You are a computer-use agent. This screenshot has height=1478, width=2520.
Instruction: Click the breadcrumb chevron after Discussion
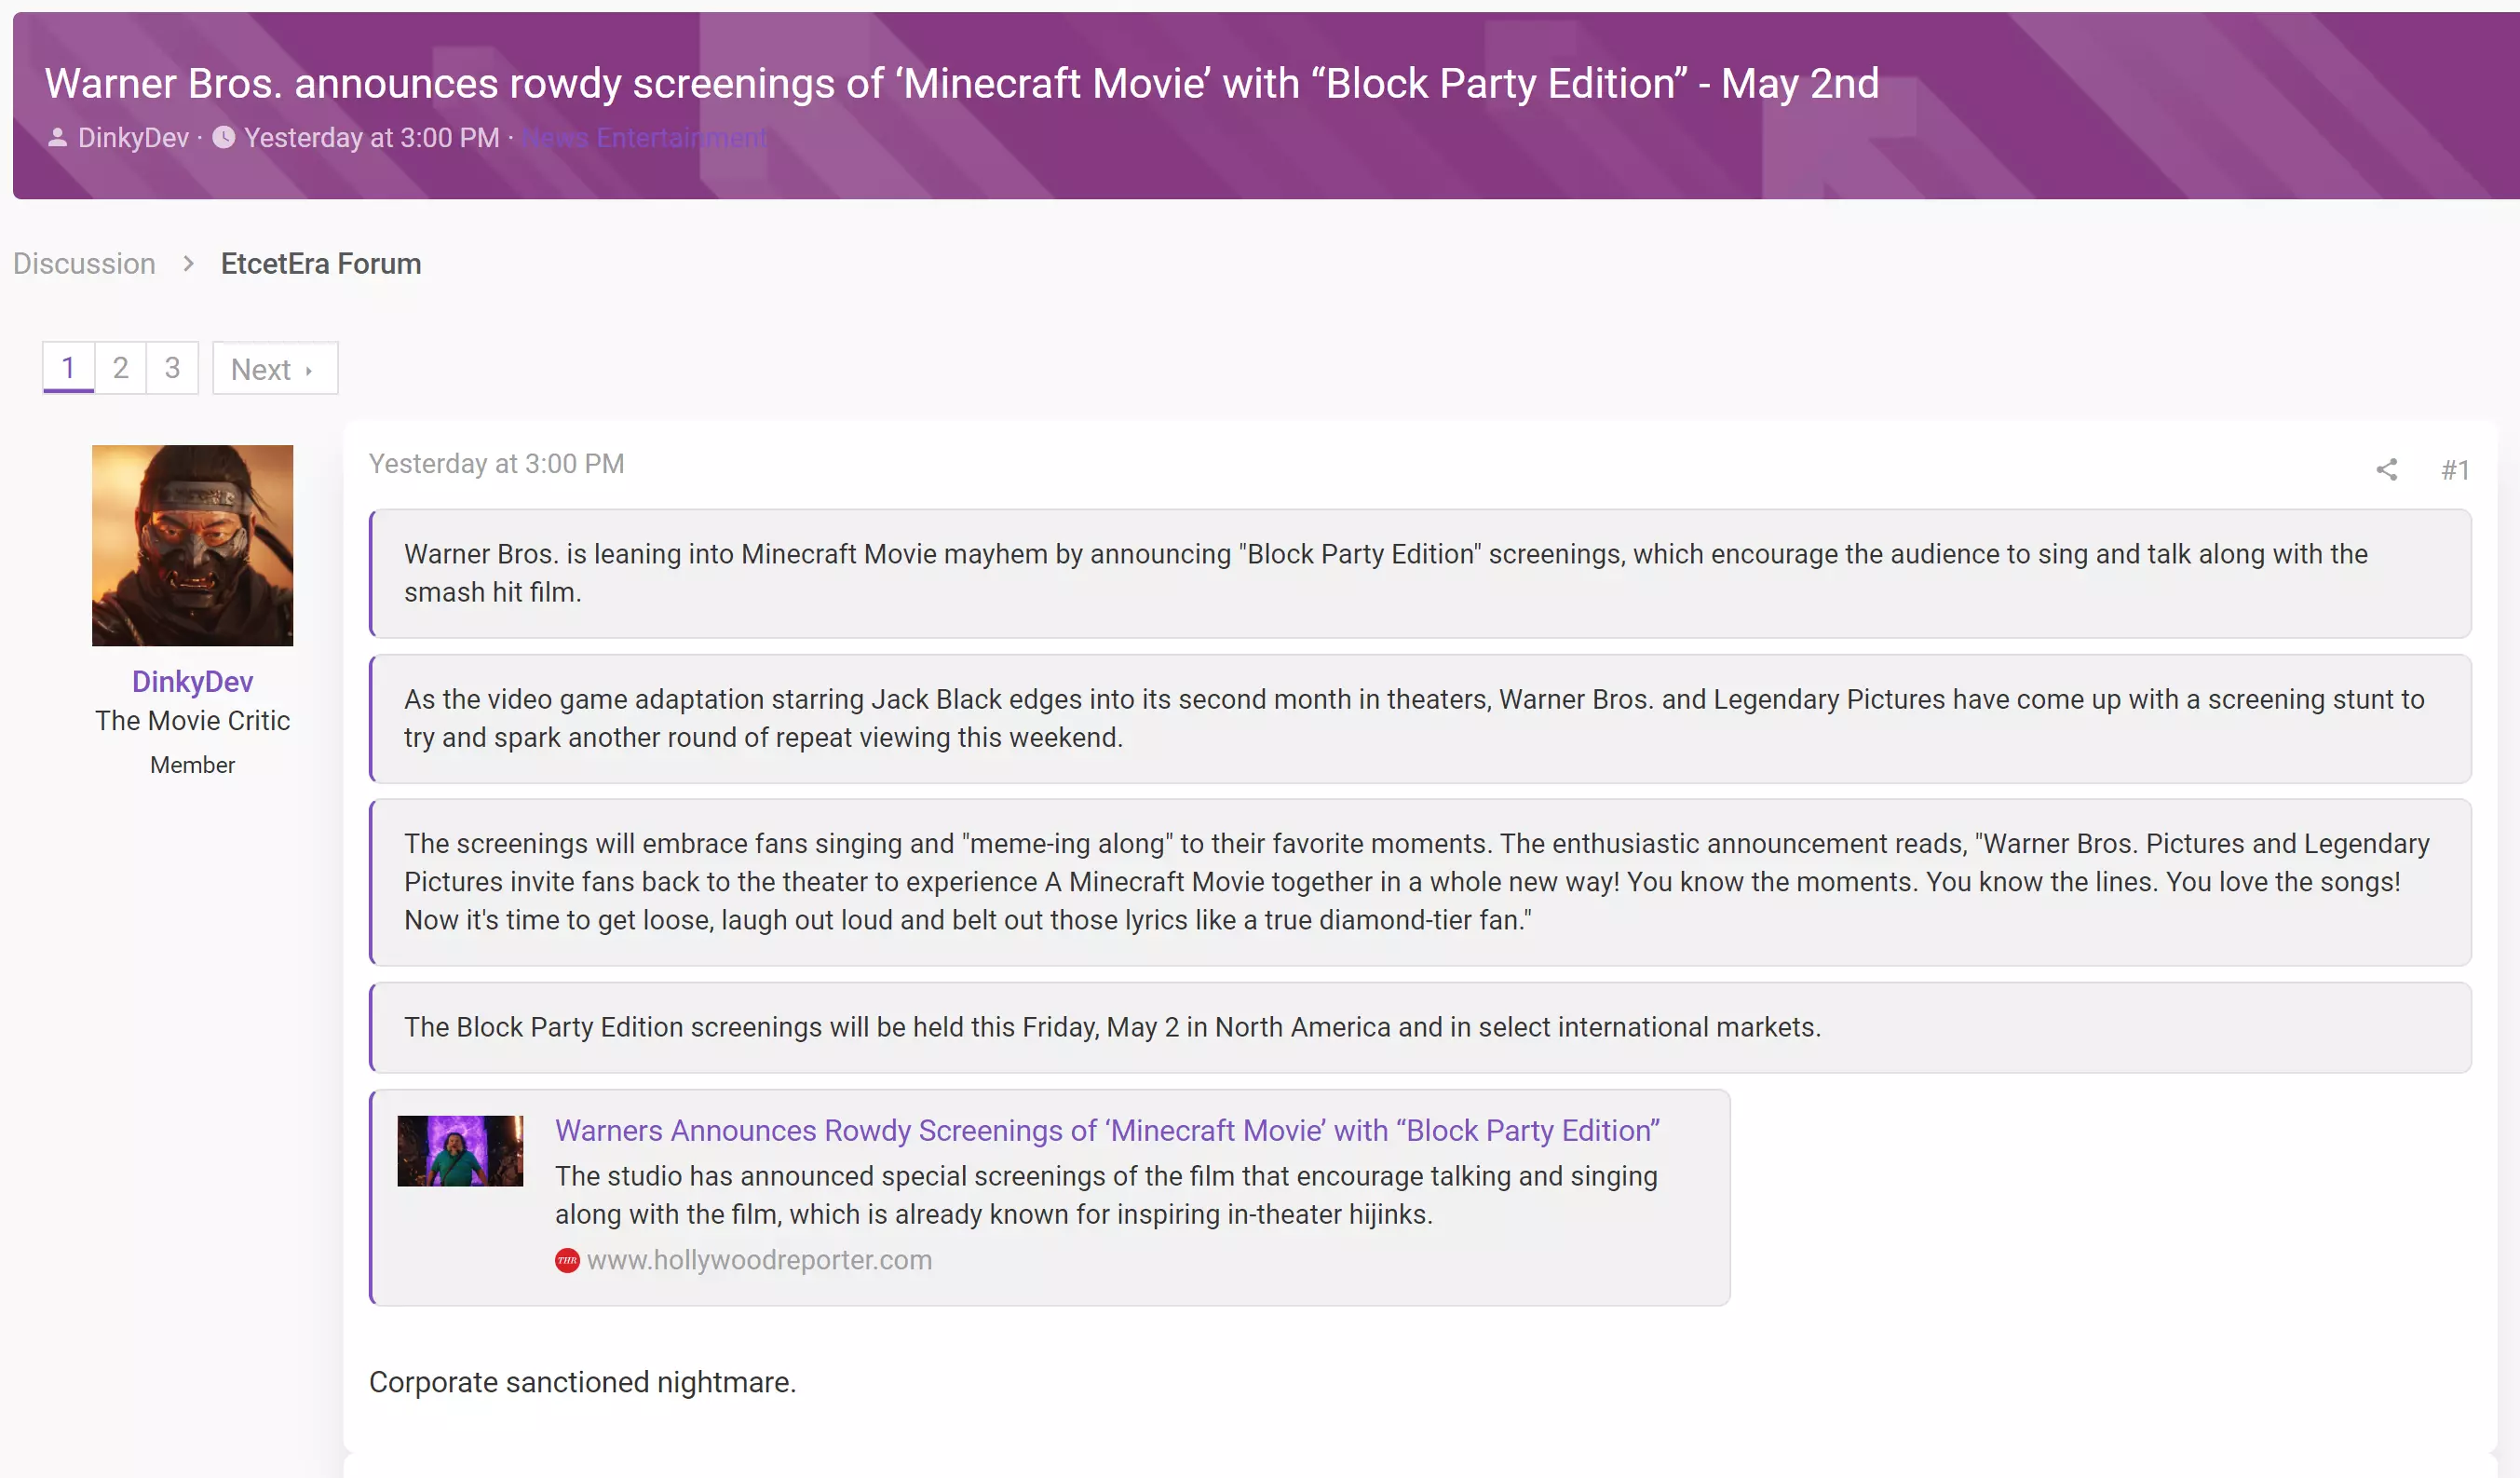point(188,263)
